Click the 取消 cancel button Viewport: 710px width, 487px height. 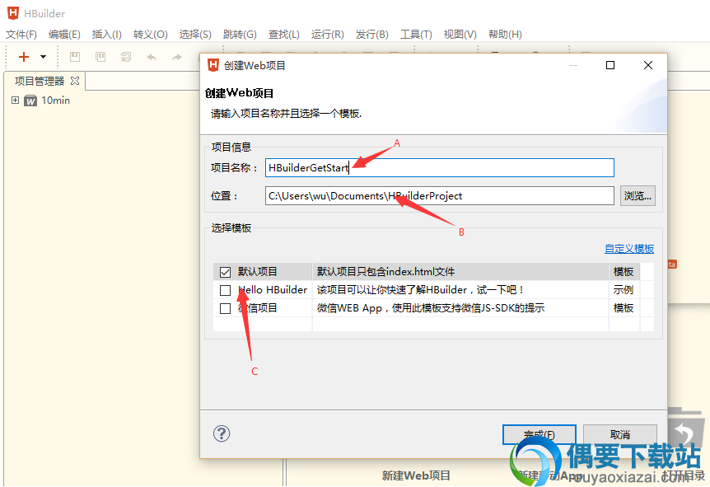point(620,434)
